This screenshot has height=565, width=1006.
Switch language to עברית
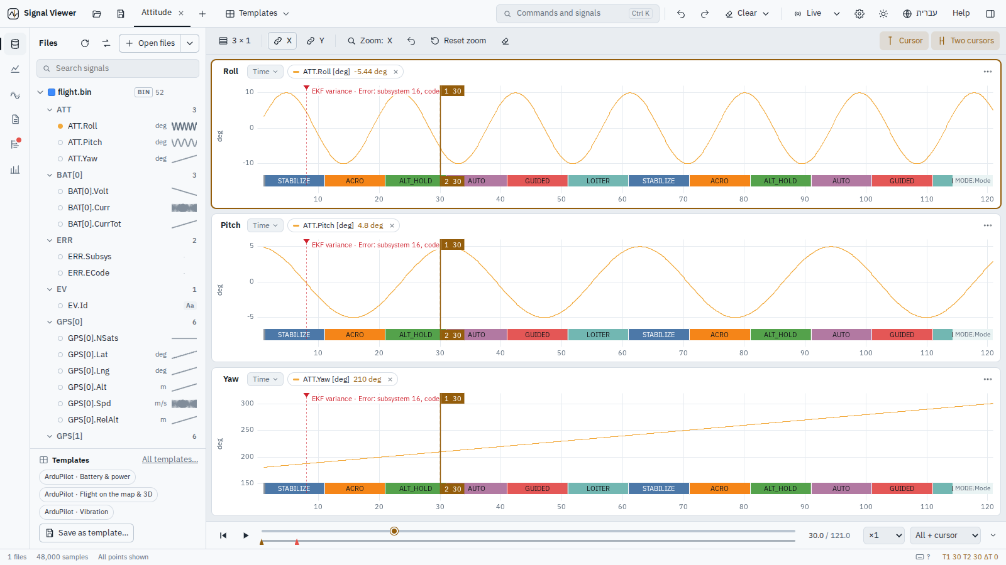920,13
